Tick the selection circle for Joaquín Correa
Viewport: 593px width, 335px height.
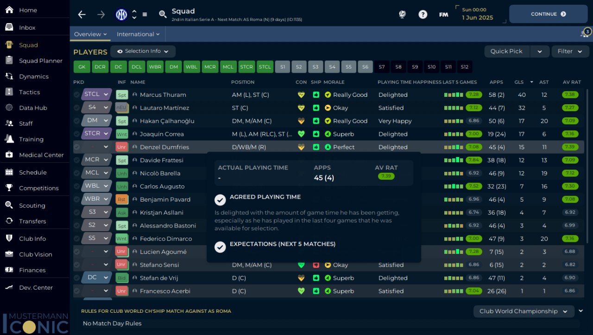(76, 134)
